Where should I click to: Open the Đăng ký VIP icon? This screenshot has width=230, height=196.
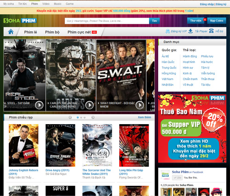168,31
